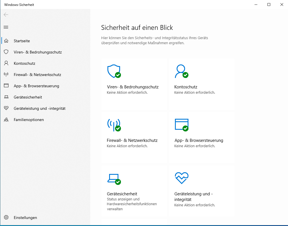Click 'Keine Aktion erforderlich.' under Viren tile
This screenshot has height=226, width=288.
(x=127, y=92)
